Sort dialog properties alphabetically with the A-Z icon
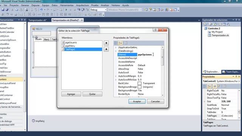This screenshot has height=136, width=242. pos(120,43)
